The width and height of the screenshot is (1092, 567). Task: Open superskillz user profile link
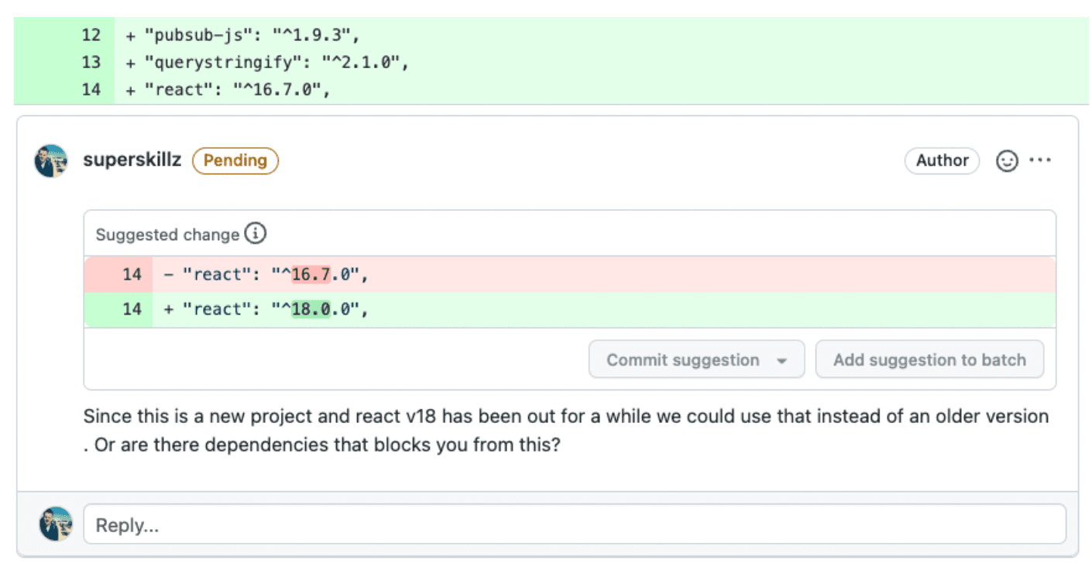(132, 160)
